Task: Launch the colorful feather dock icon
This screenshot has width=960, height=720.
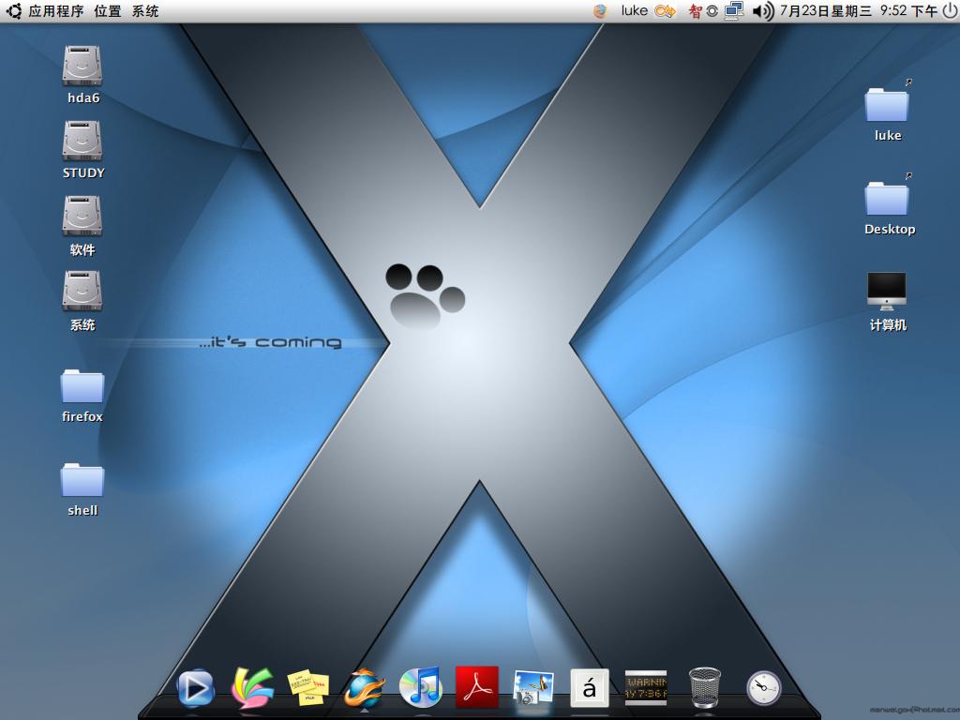Action: tap(251, 688)
